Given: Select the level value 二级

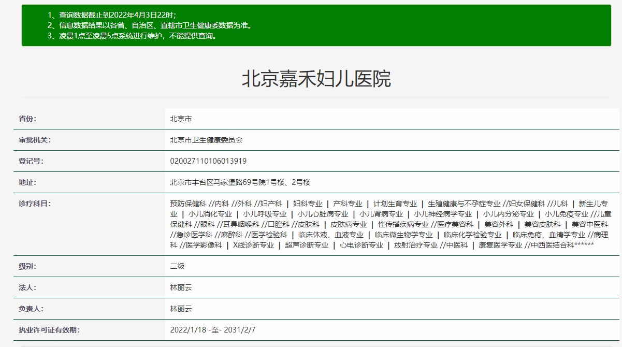Looking at the screenshot, I should (177, 266).
